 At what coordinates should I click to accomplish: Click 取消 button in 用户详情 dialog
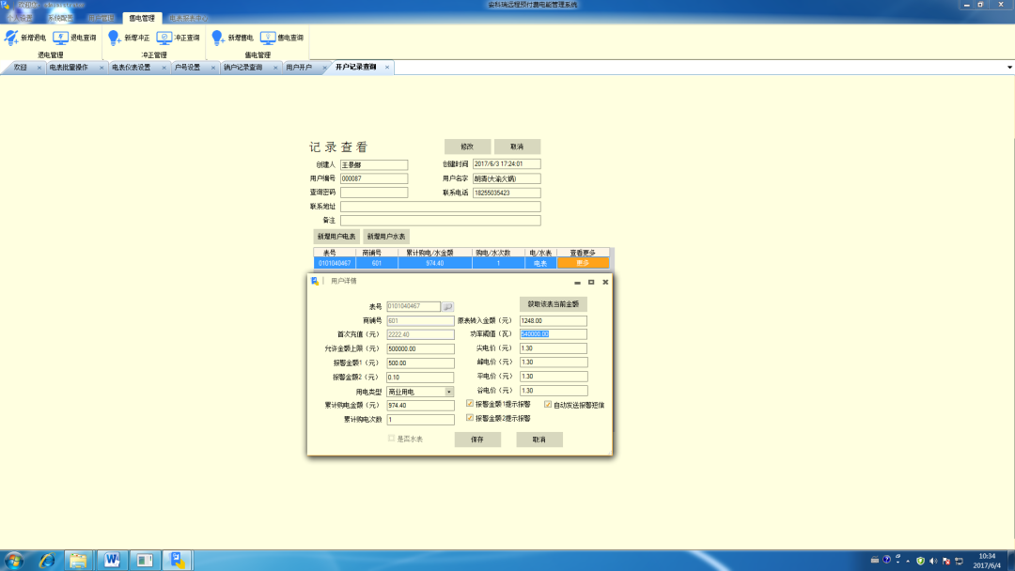point(539,440)
